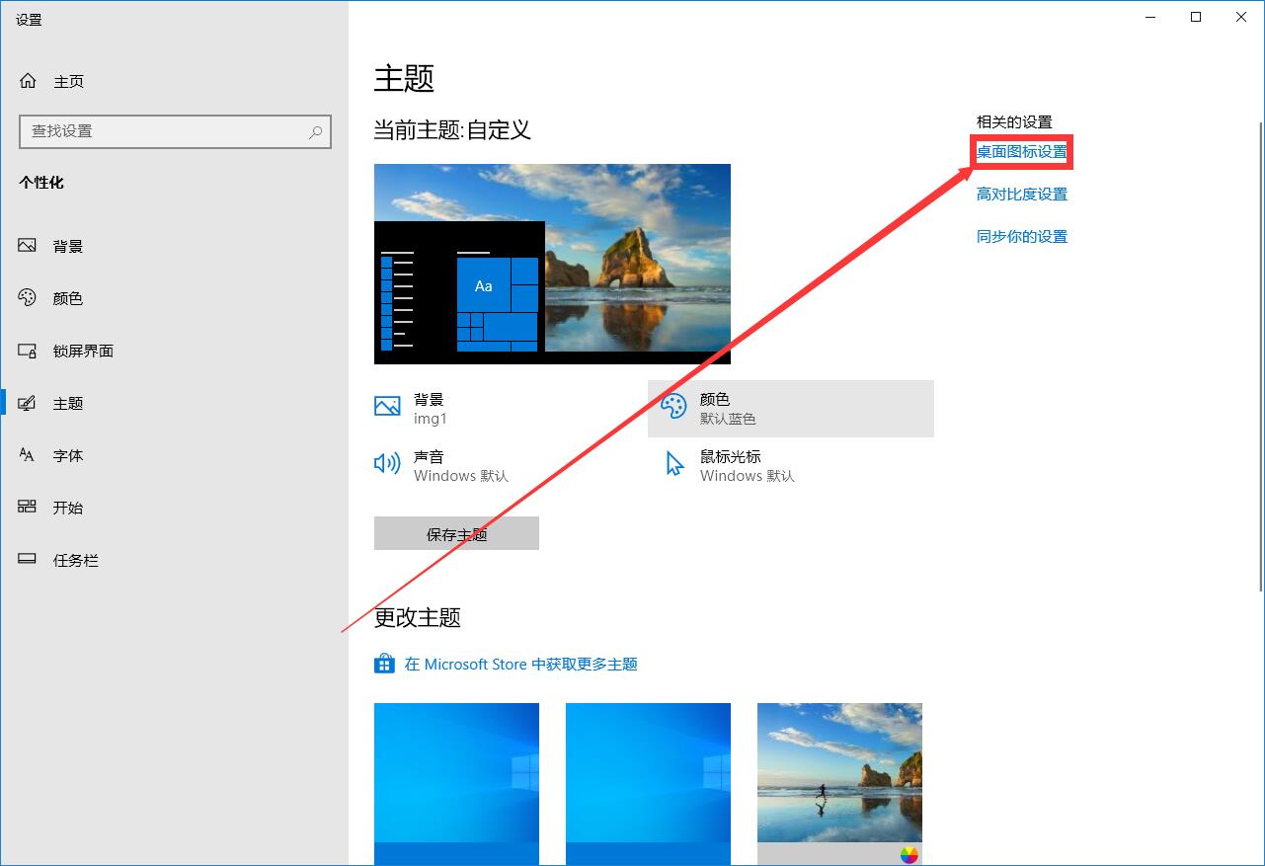
Task: Click the 鼠标光标 Windows 默认 option
Action: click(x=791, y=466)
